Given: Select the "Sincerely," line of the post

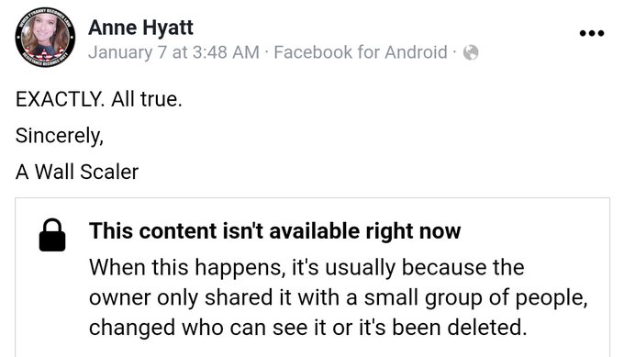Looking at the screenshot, I should point(60,136).
